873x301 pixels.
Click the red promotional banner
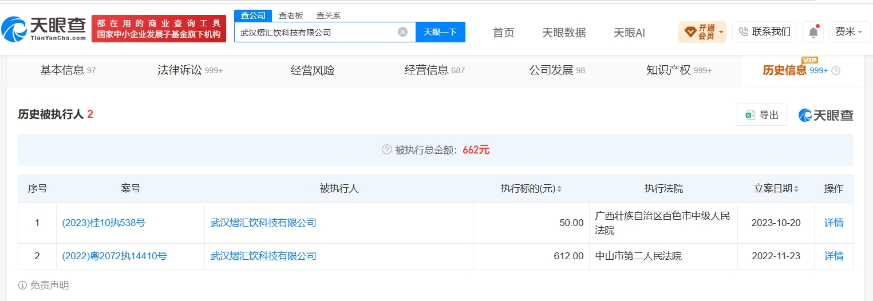coord(159,29)
